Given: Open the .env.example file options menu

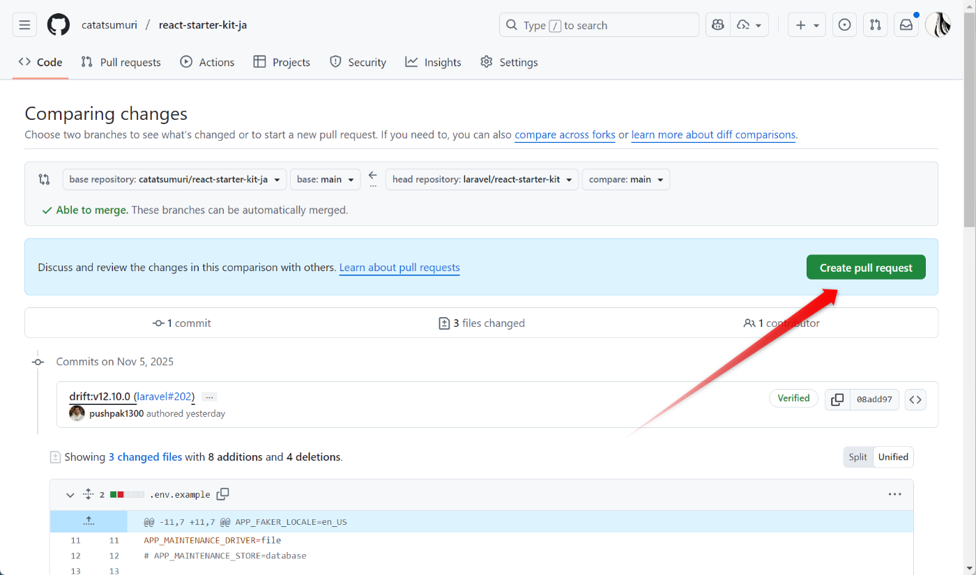Looking at the screenshot, I should tap(895, 494).
